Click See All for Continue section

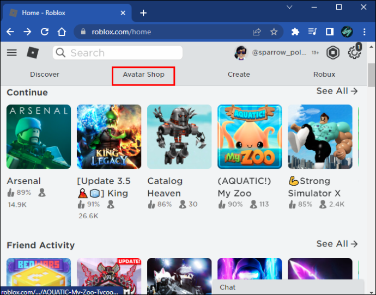click(337, 91)
